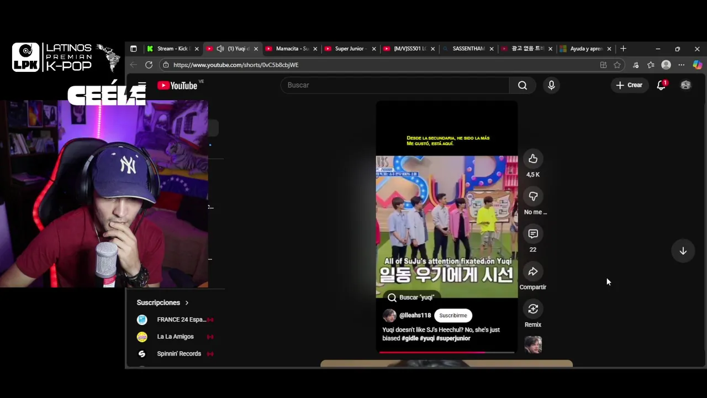Image resolution: width=707 pixels, height=398 pixels.
Task: Switch to the (1) Yuqi YouTube tab
Action: 233,49
